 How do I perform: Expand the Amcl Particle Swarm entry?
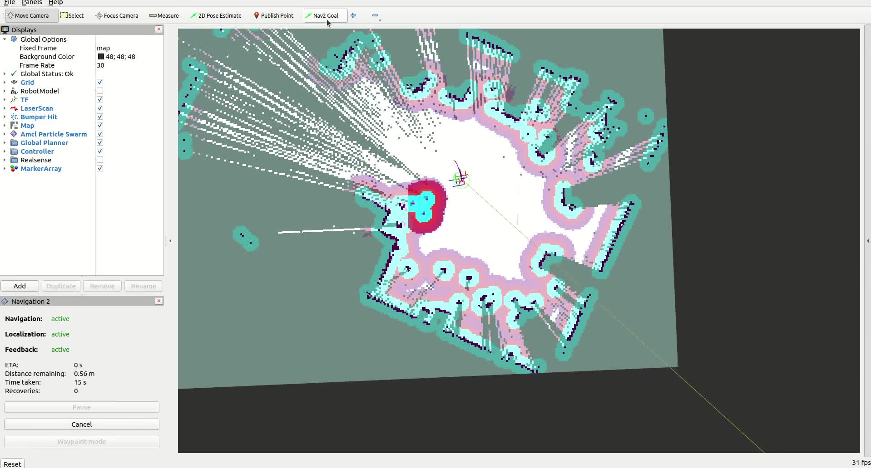[x=5, y=134]
